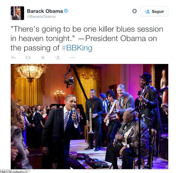Screen dimensions: 179x173
Task: Click the reply arrow icon under tweet
Action: click(x=13, y=58)
